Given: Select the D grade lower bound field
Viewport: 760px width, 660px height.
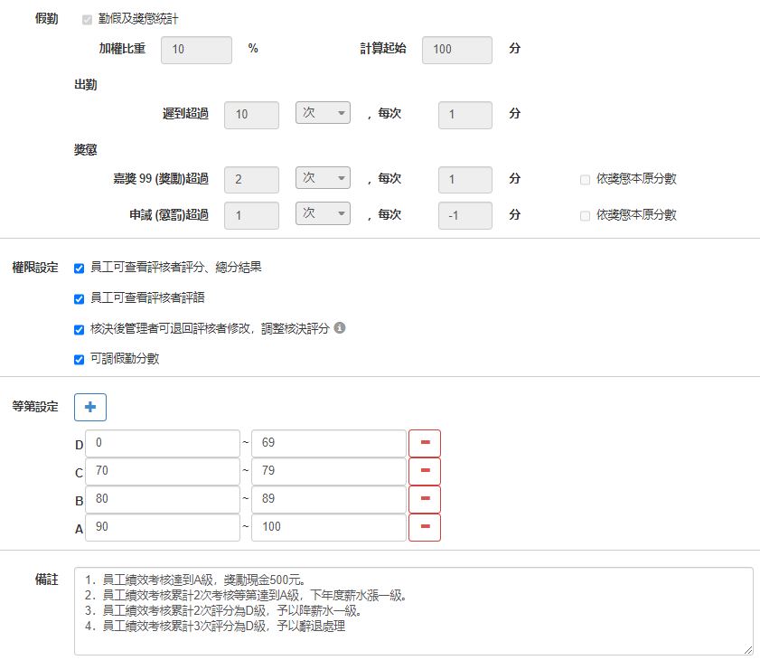Looking at the screenshot, I should [163, 443].
